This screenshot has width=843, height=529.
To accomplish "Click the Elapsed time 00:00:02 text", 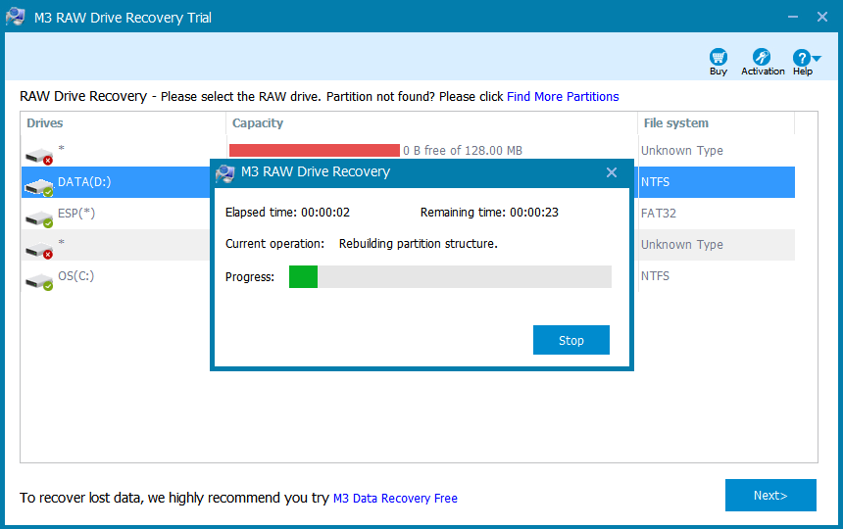I will [287, 213].
